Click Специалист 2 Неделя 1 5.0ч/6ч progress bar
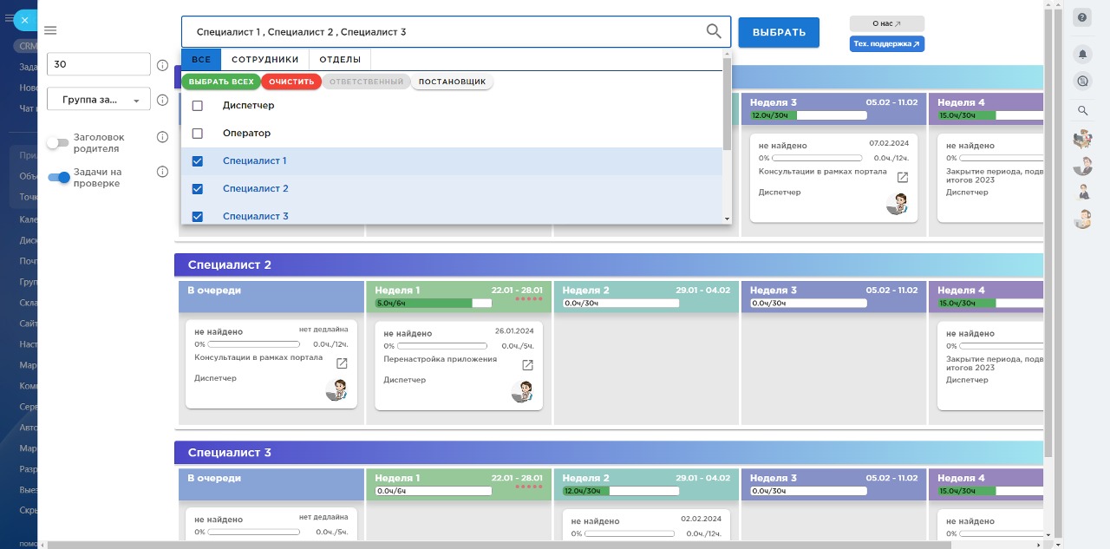 point(433,304)
